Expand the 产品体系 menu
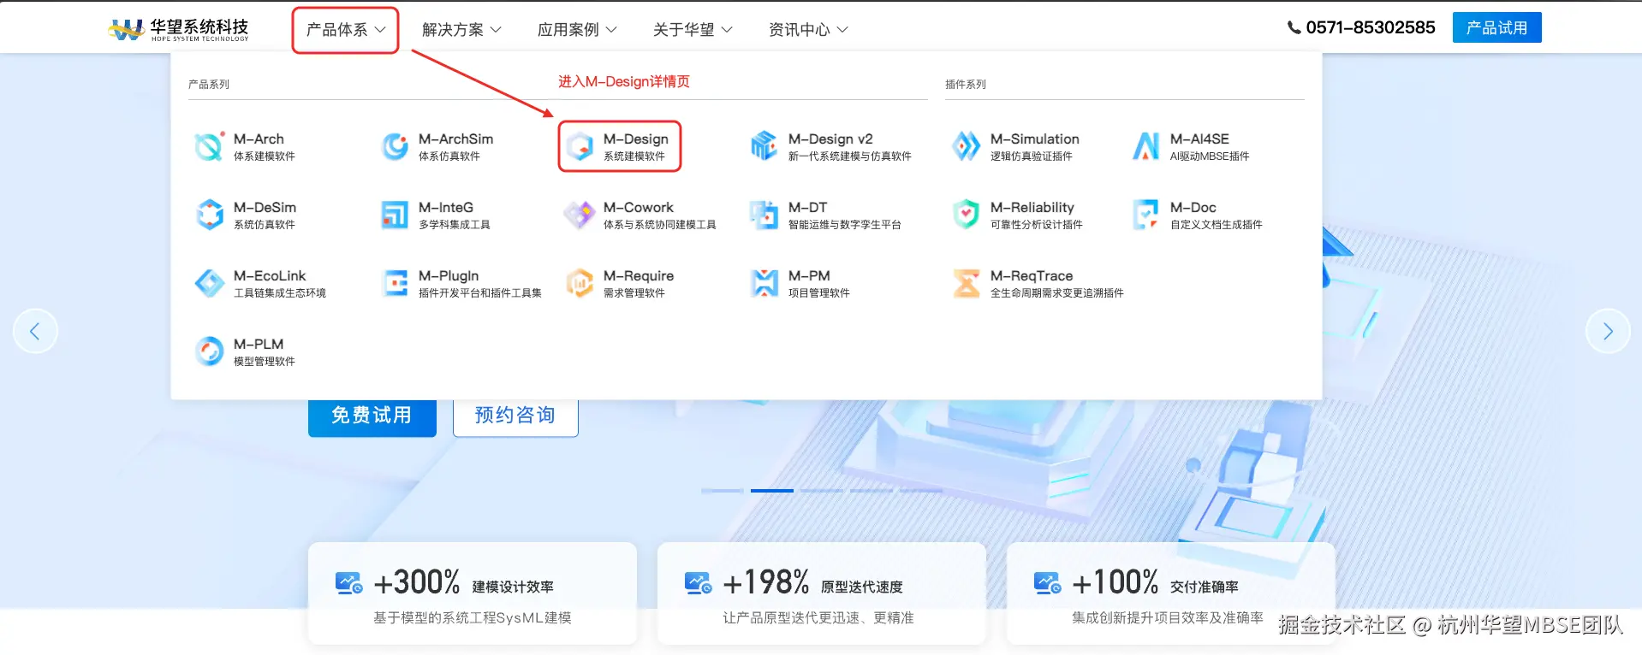Screen dimensions: 1642x655 click(x=346, y=30)
